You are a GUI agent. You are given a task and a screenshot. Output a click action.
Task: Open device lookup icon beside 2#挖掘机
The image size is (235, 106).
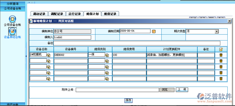(x=48, y=55)
